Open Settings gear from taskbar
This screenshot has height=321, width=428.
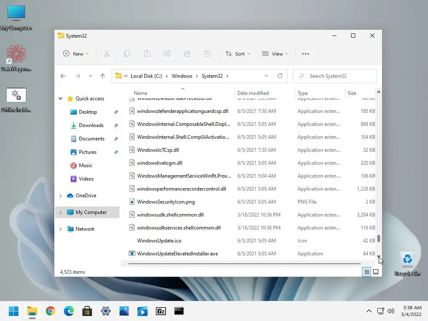(x=106, y=311)
